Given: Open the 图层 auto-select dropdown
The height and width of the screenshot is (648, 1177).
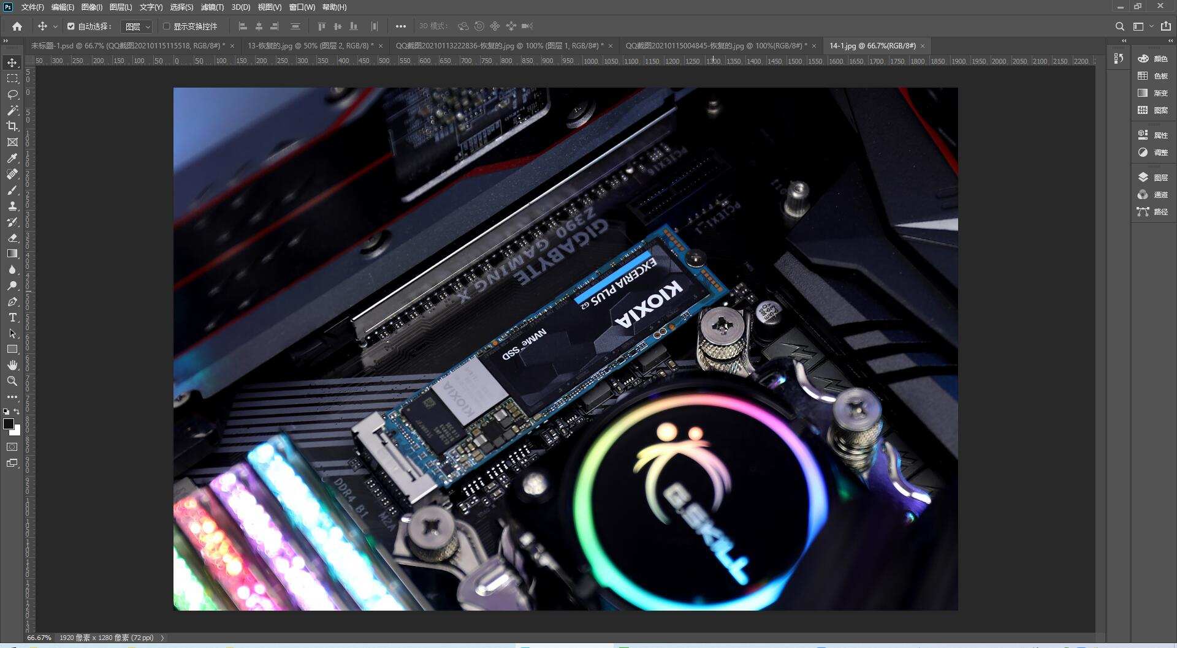Looking at the screenshot, I should (x=137, y=26).
